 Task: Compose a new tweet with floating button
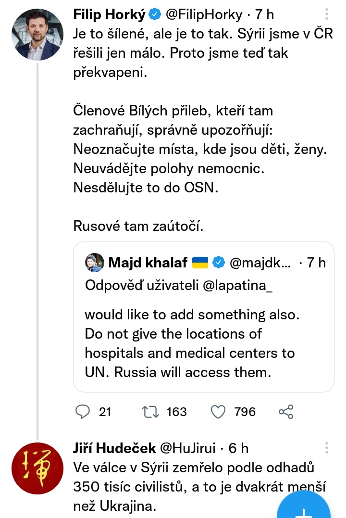(304, 507)
